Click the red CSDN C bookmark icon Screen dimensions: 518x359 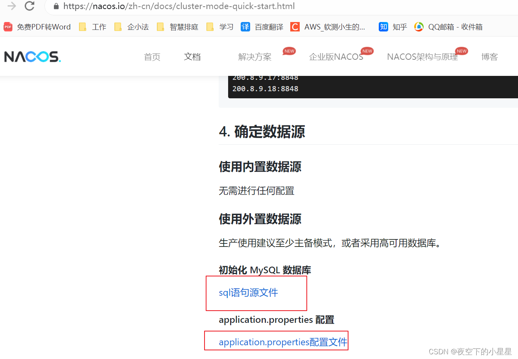pos(295,27)
